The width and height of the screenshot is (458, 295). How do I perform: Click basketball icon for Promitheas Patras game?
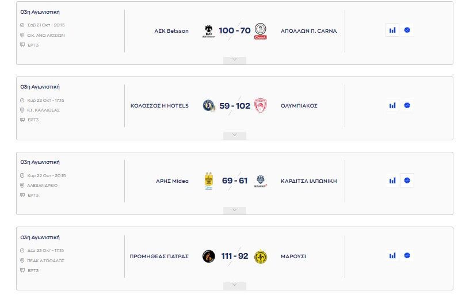tap(407, 256)
